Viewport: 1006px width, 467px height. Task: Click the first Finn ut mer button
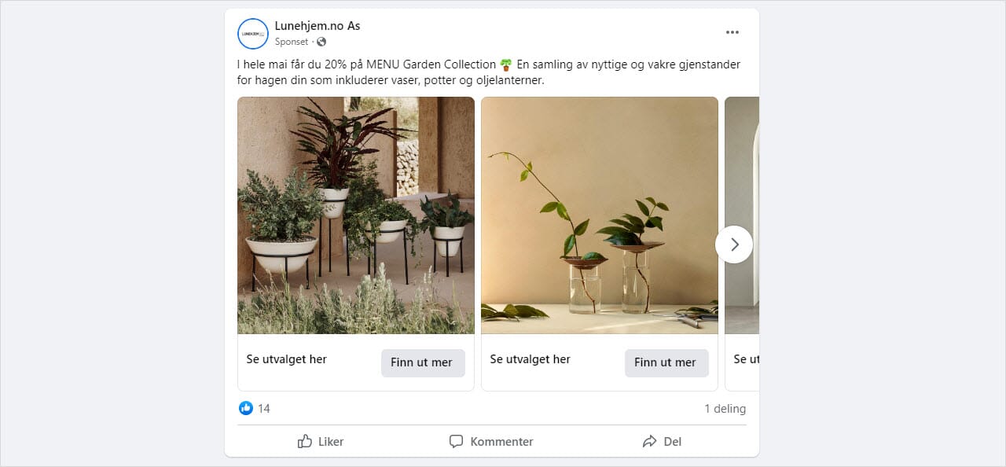(x=423, y=362)
